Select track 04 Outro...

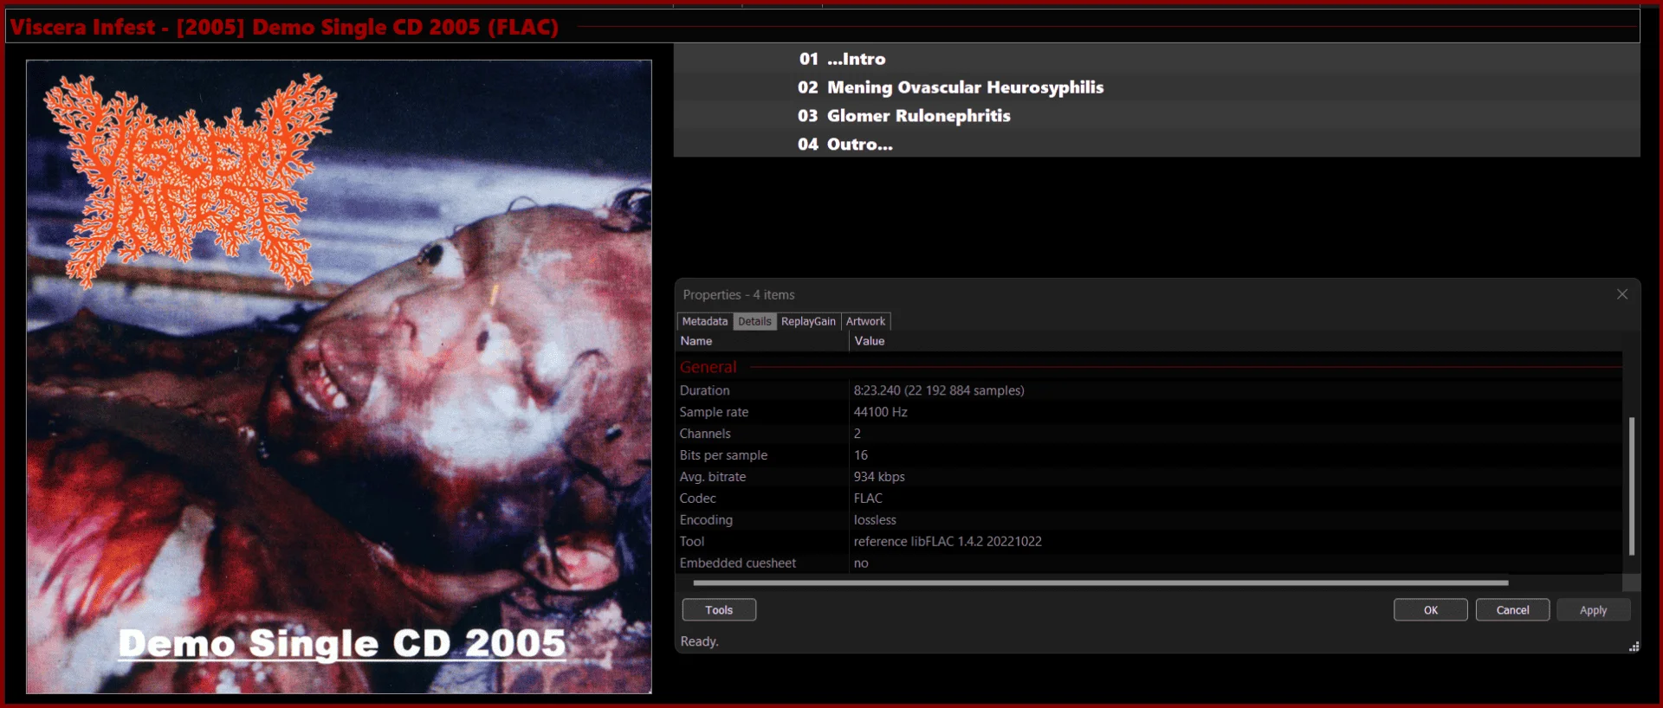1156,144
